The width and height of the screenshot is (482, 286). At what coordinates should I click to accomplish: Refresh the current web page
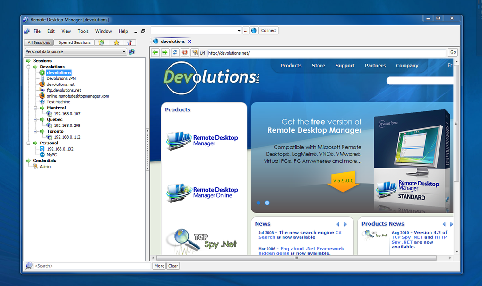[x=173, y=52]
